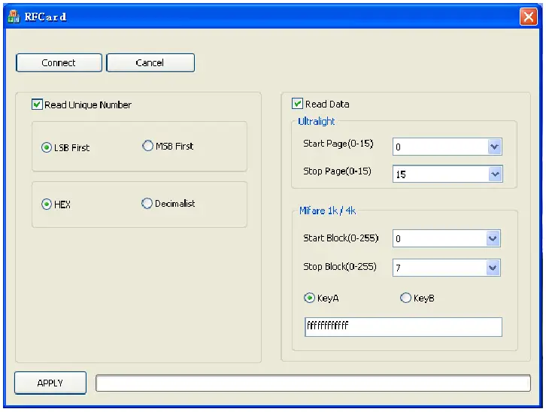The height and width of the screenshot is (412, 546).
Task: Select the MSB First radio button
Action: tap(147, 146)
